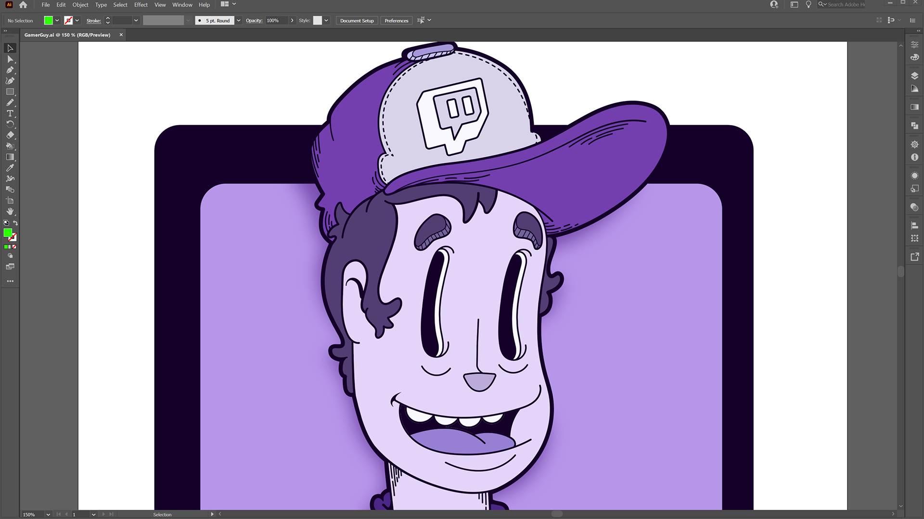Select the Hand tool

click(x=10, y=212)
